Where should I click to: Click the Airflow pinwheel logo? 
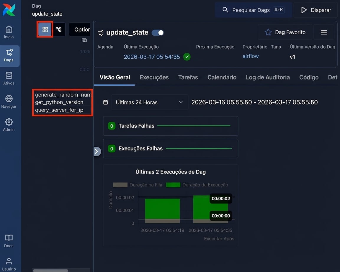click(x=9, y=10)
